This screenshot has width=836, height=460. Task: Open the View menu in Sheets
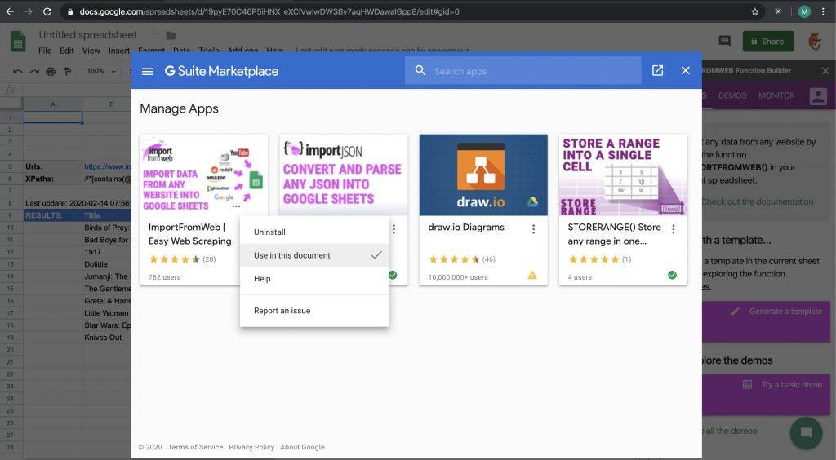[91, 51]
